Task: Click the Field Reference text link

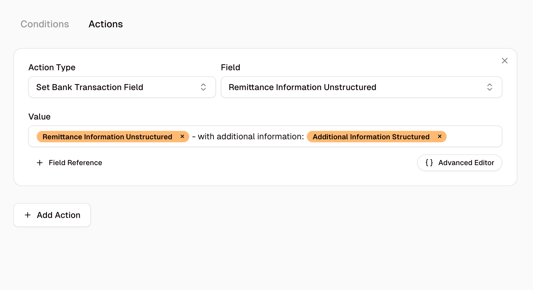Action: click(x=75, y=163)
